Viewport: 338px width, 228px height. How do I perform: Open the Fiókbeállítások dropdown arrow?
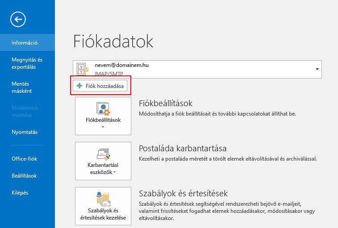(103, 127)
